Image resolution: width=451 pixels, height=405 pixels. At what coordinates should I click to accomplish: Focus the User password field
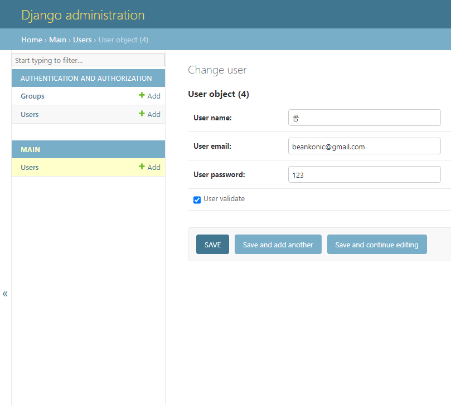(365, 174)
